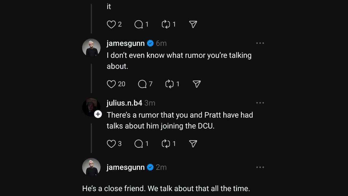
Task: View jamesgunn's avatar on the 2m post
Action: click(x=91, y=167)
